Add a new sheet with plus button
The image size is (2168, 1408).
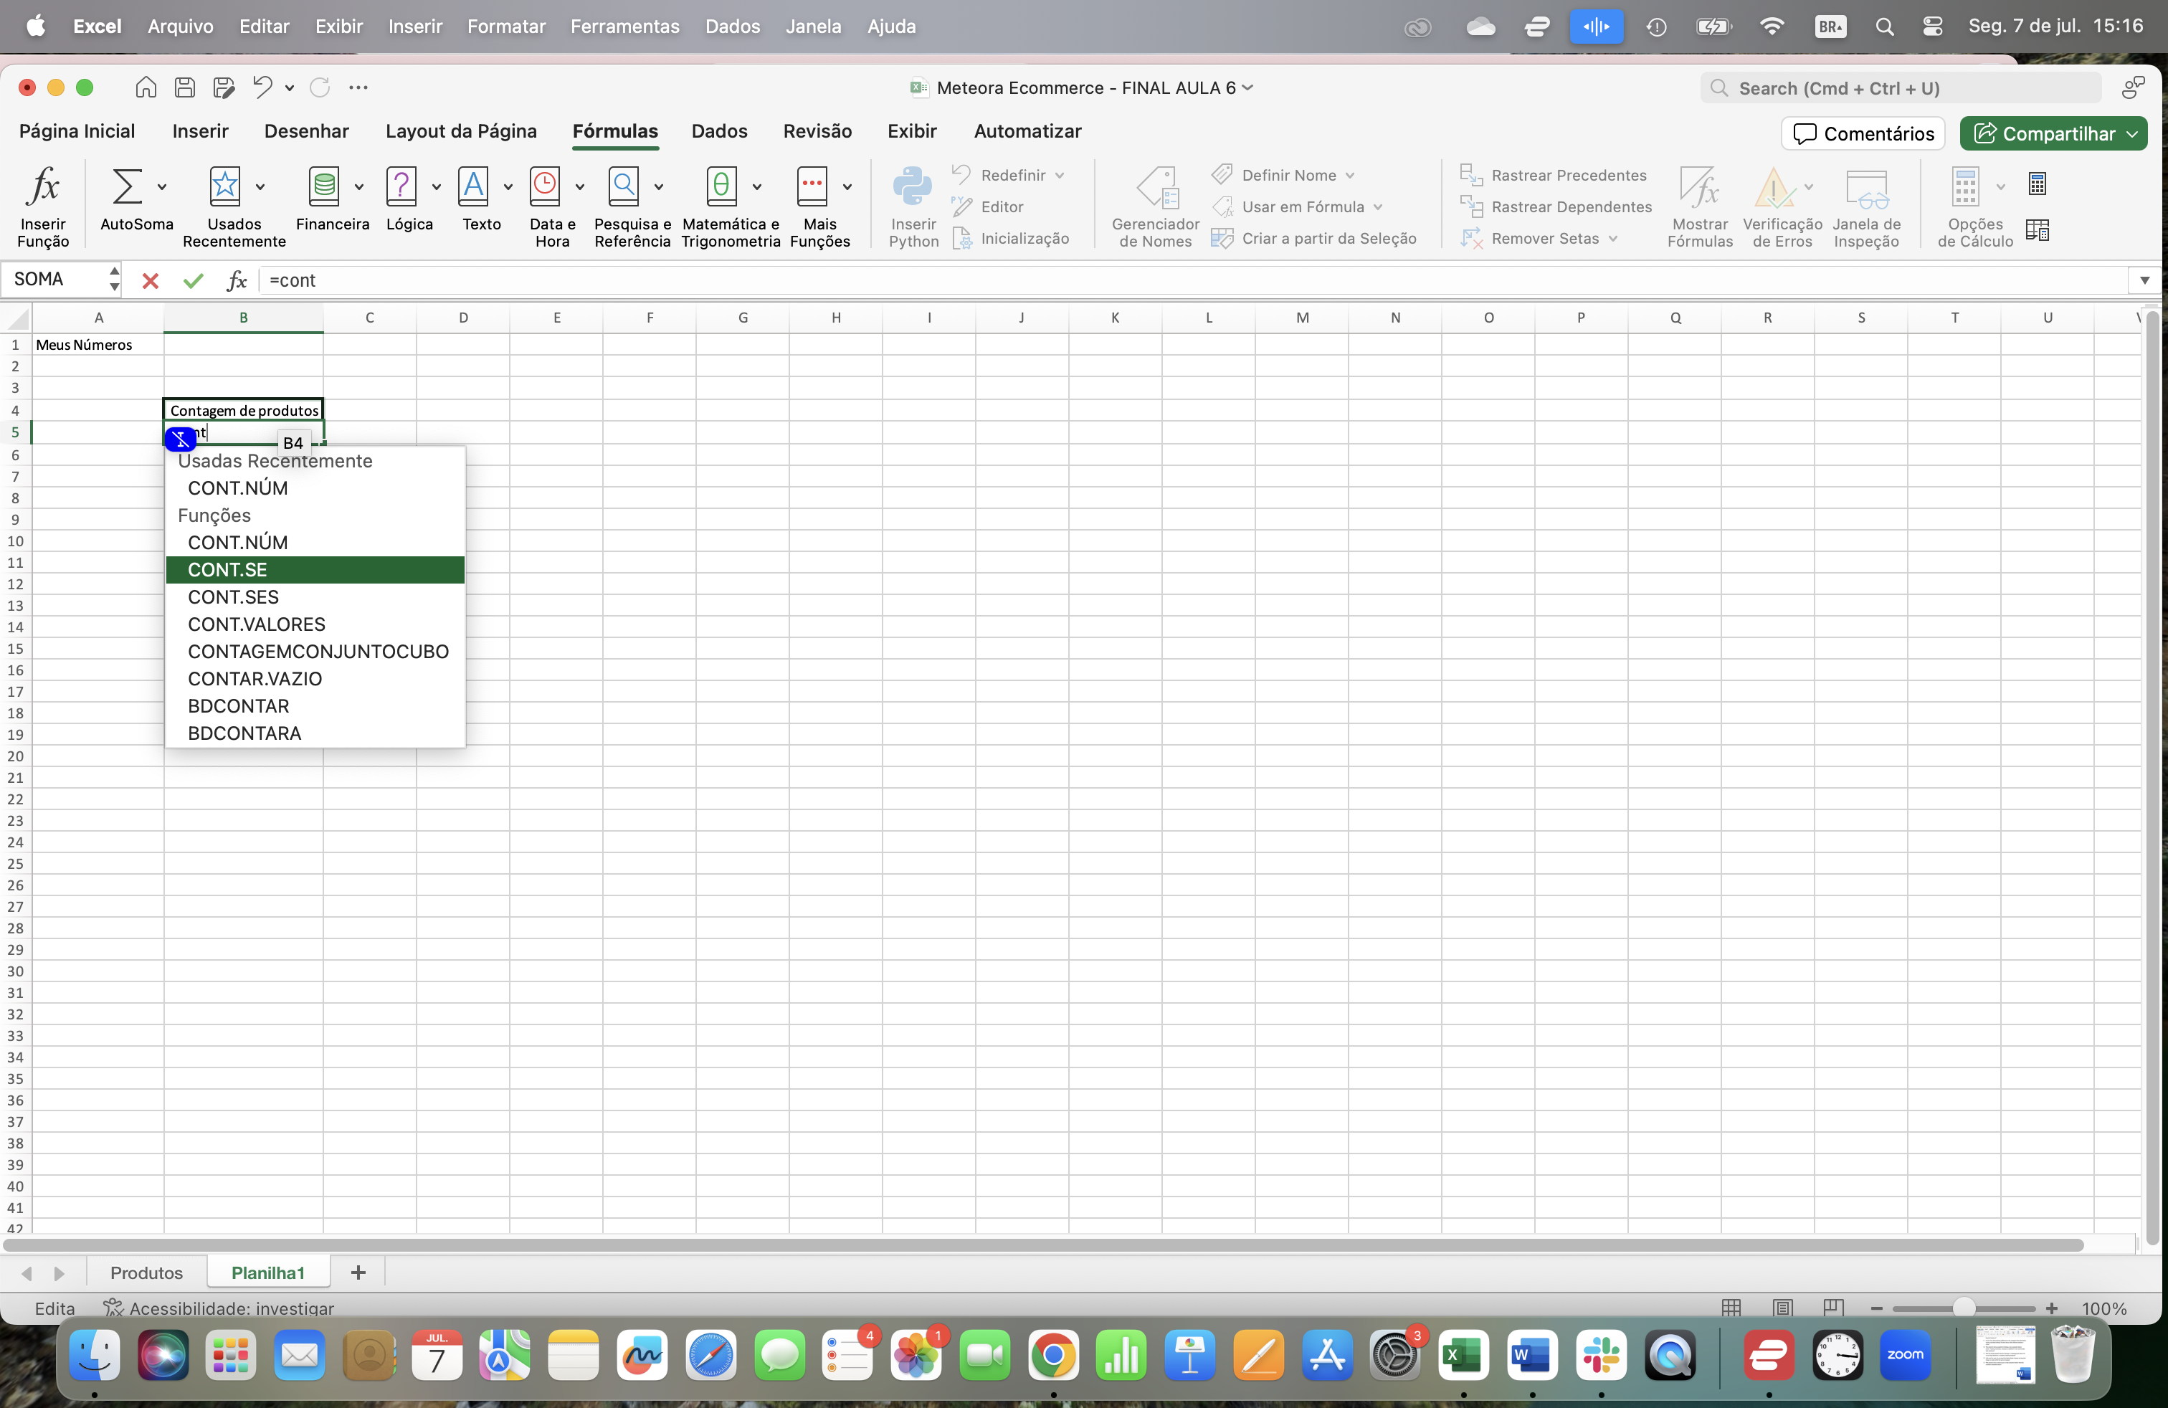coord(358,1273)
